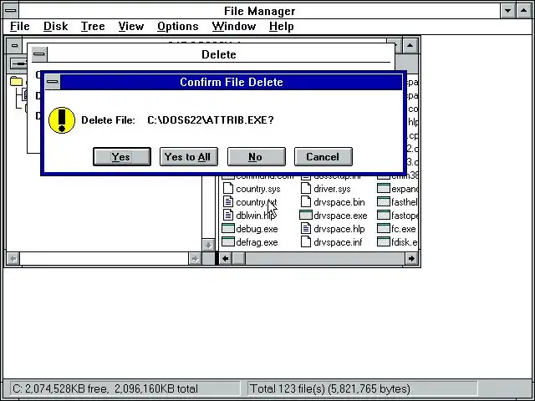Click the file list horizontal scroll thumb

click(239, 258)
